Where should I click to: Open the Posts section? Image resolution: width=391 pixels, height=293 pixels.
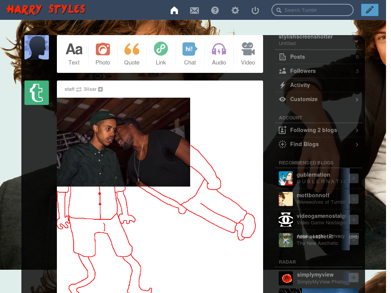(318, 57)
